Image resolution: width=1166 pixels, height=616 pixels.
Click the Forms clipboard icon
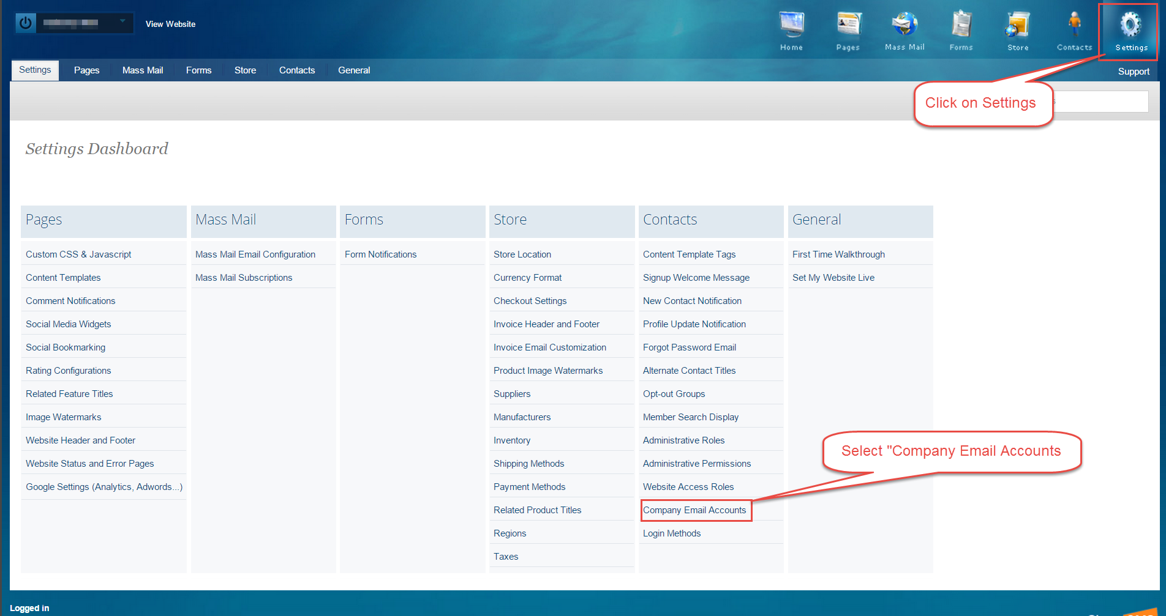pyautogui.click(x=961, y=24)
